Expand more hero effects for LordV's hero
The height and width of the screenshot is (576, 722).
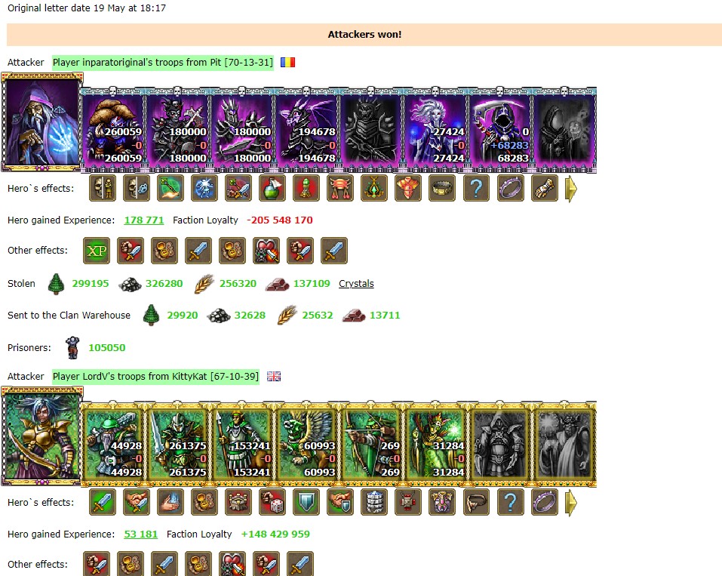pyautogui.click(x=571, y=502)
